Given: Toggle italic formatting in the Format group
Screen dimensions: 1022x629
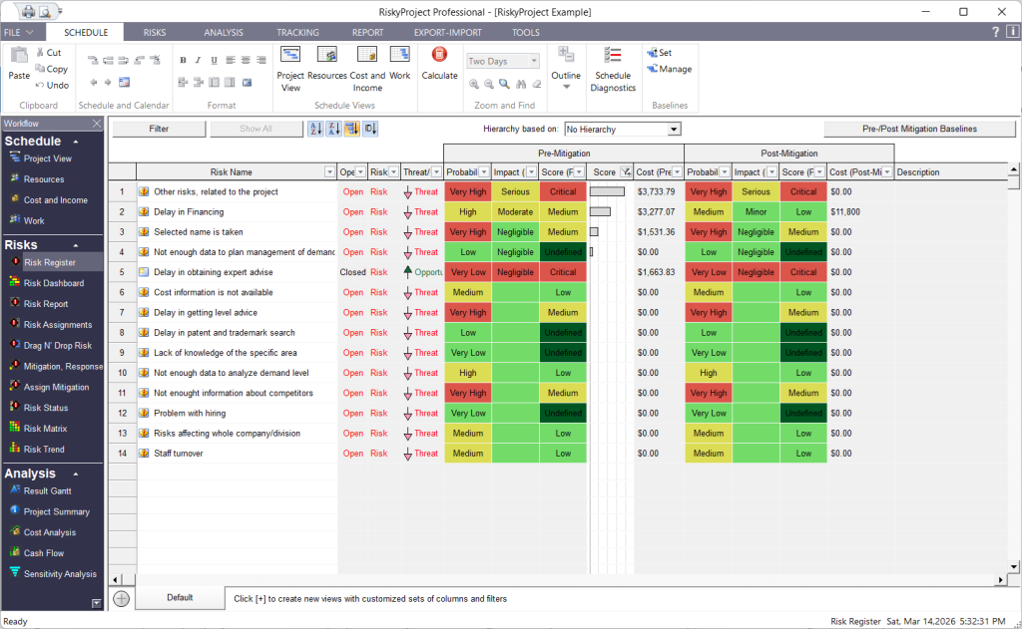Looking at the screenshot, I should pos(199,60).
